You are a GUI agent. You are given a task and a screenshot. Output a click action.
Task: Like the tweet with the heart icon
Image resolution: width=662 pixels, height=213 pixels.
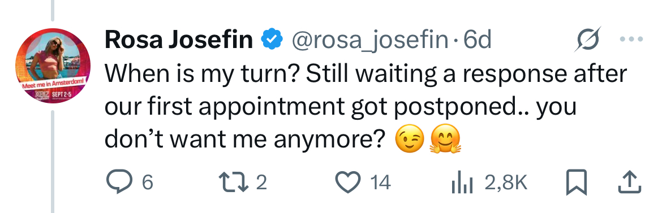[349, 182]
